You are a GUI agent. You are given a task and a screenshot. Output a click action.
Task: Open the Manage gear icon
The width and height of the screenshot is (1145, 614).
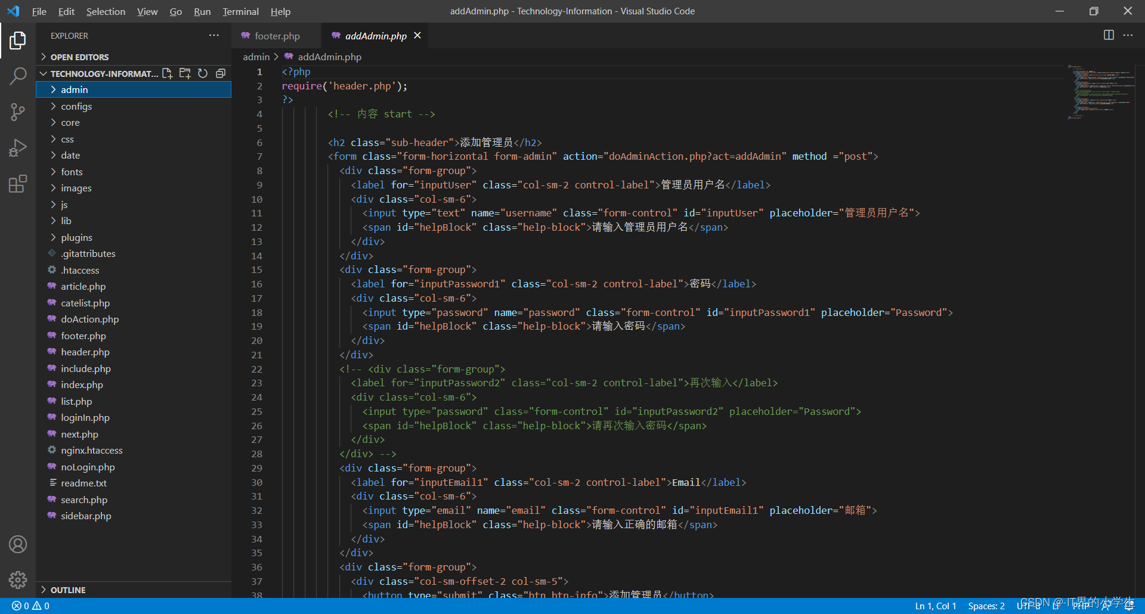[18, 579]
